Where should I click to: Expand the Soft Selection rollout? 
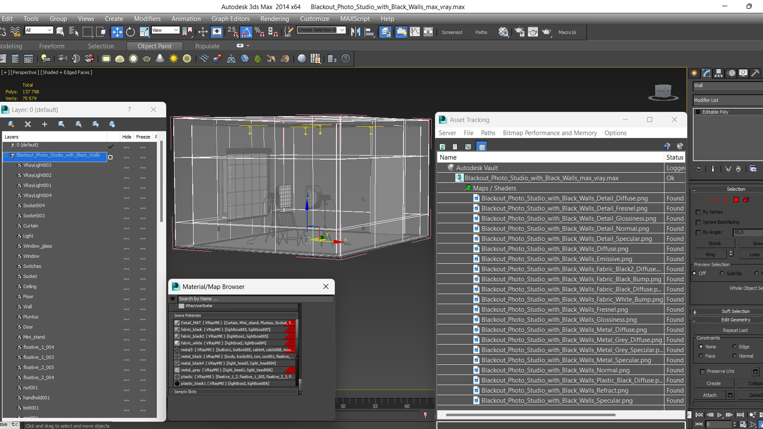[x=695, y=312]
